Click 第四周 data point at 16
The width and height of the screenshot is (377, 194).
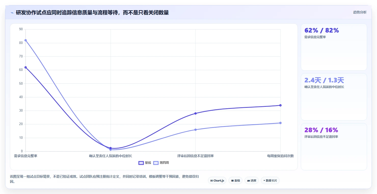195,130
